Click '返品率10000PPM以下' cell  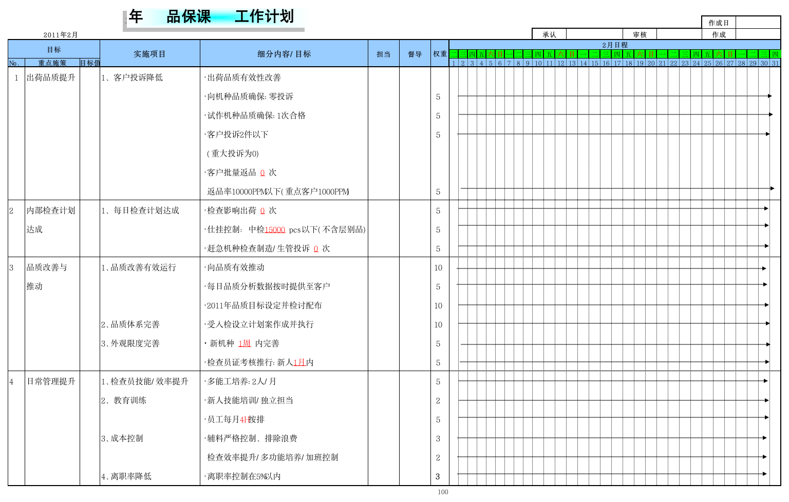[278, 191]
